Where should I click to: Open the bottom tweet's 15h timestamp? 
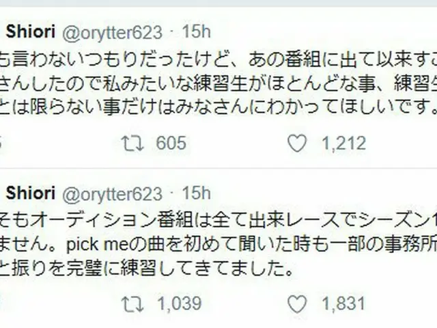[x=196, y=193]
